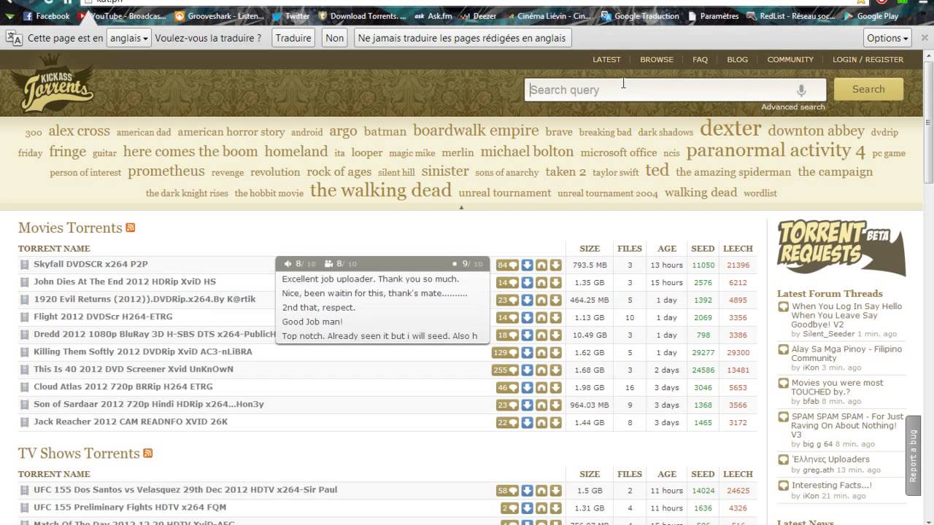934x525 pixels.
Task: Click the Torrent Requests beta banner
Action: 839,244
